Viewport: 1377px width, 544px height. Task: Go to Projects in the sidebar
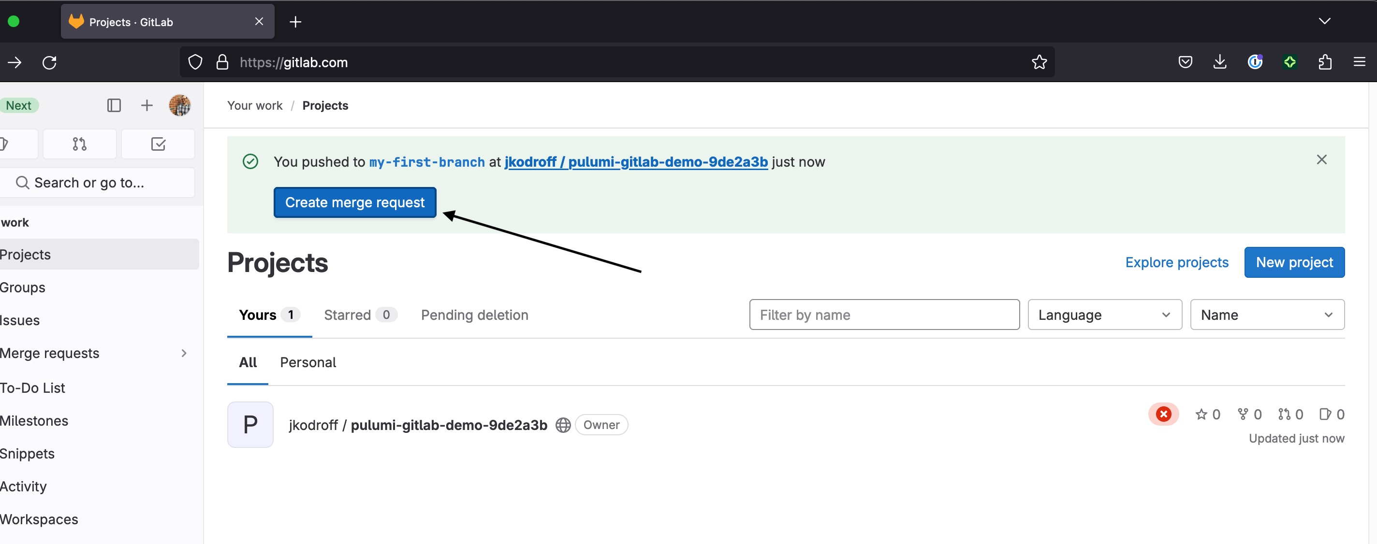click(99, 254)
